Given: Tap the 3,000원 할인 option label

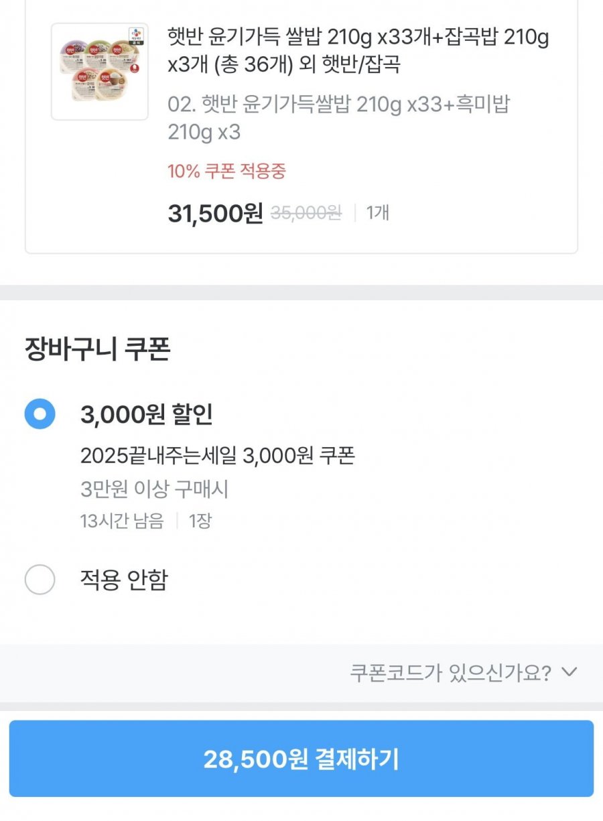Looking at the screenshot, I should click(x=146, y=415).
